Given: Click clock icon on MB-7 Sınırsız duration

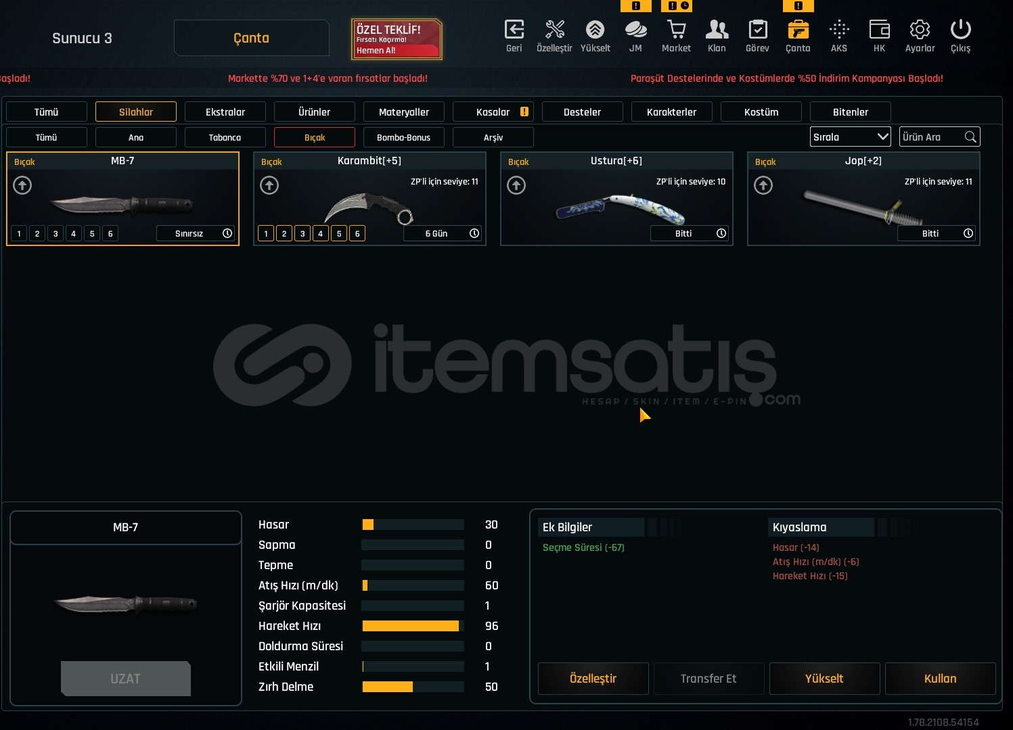Looking at the screenshot, I should point(227,233).
